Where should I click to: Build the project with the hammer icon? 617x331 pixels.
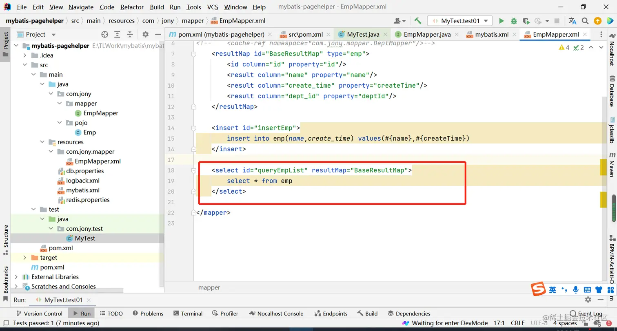(417, 21)
